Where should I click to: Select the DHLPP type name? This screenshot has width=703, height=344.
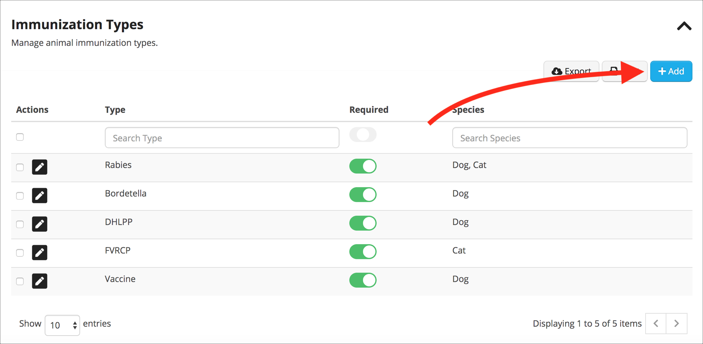pyautogui.click(x=119, y=222)
